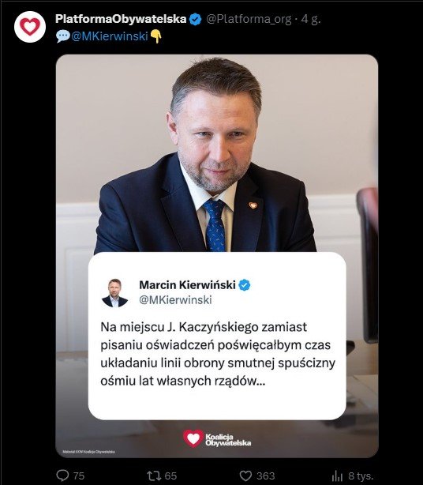Click the retweet arrows icon
This screenshot has width=423, height=485.
[152, 476]
